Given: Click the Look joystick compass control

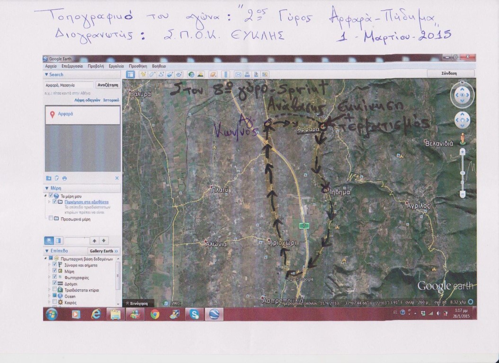Looking at the screenshot, I should [462, 95].
